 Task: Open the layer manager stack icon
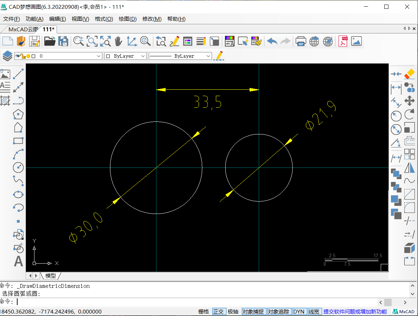7,56
